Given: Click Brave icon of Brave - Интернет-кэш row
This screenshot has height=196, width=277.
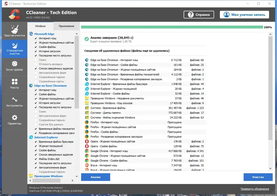Looking at the screenshot, I should [87, 165].
